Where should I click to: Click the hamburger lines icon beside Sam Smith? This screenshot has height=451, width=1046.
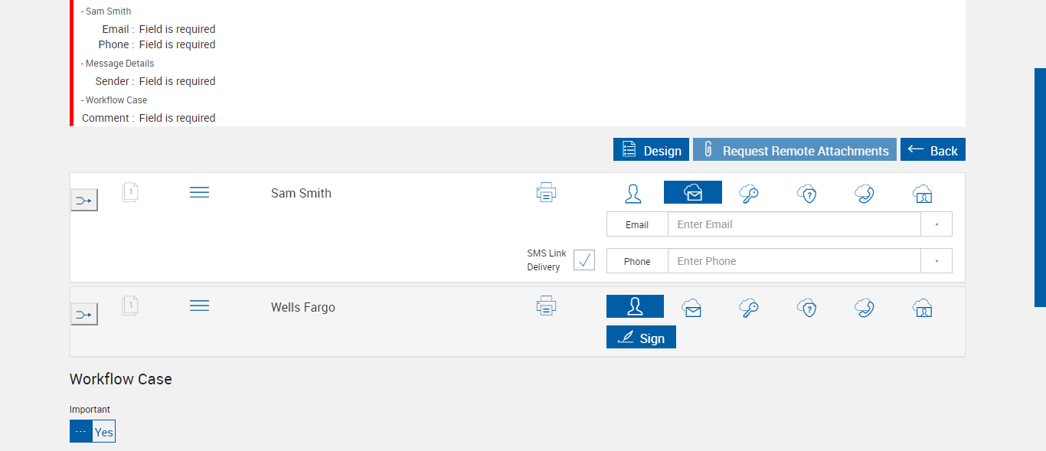(199, 192)
